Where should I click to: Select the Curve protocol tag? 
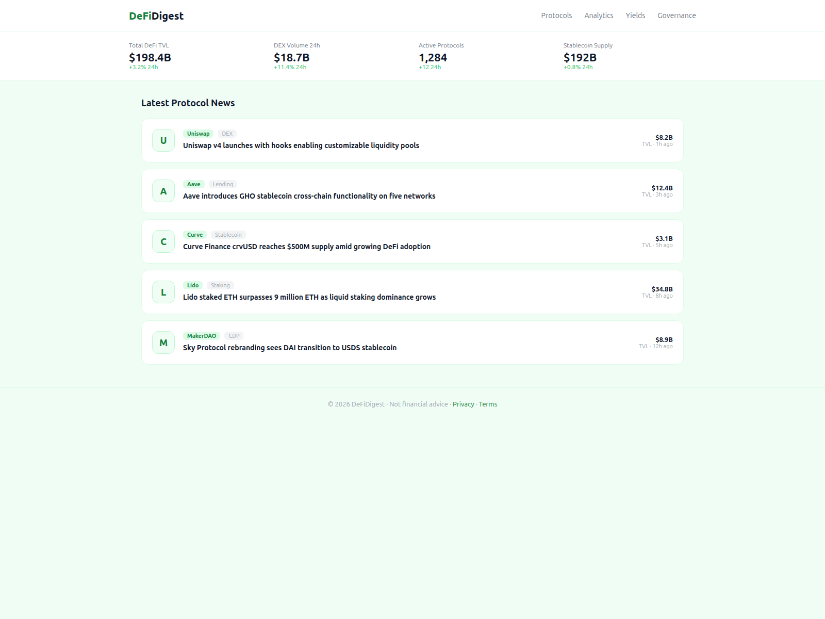195,235
